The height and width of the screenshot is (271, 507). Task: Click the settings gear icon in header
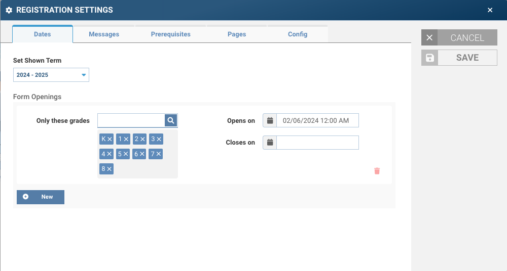click(x=9, y=10)
